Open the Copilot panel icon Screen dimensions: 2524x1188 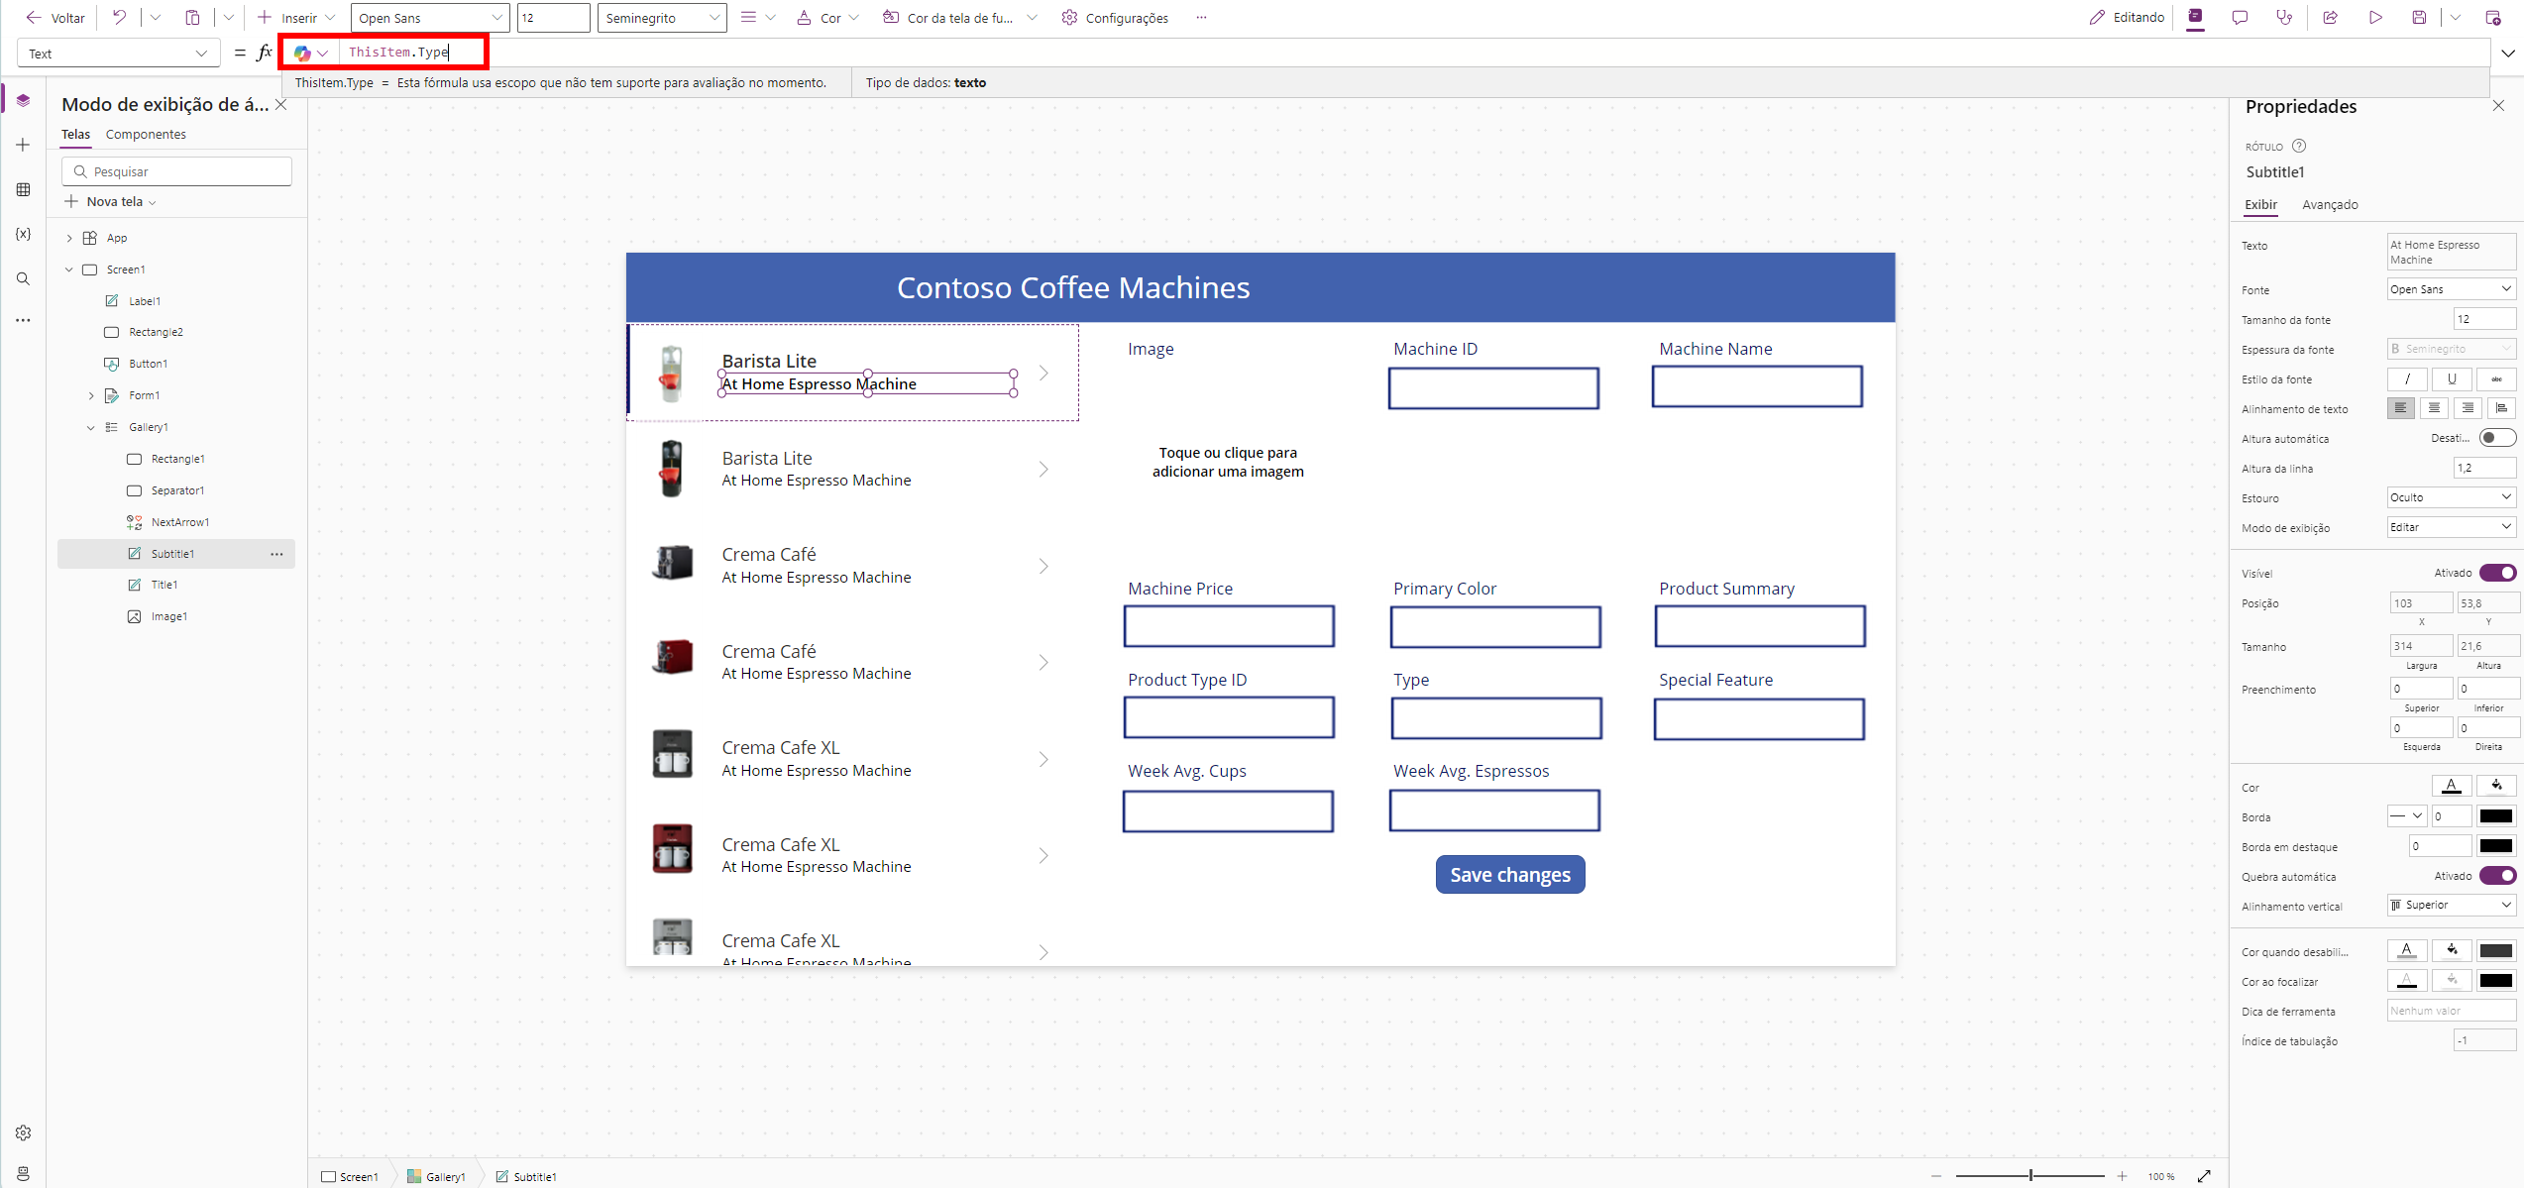2196,17
